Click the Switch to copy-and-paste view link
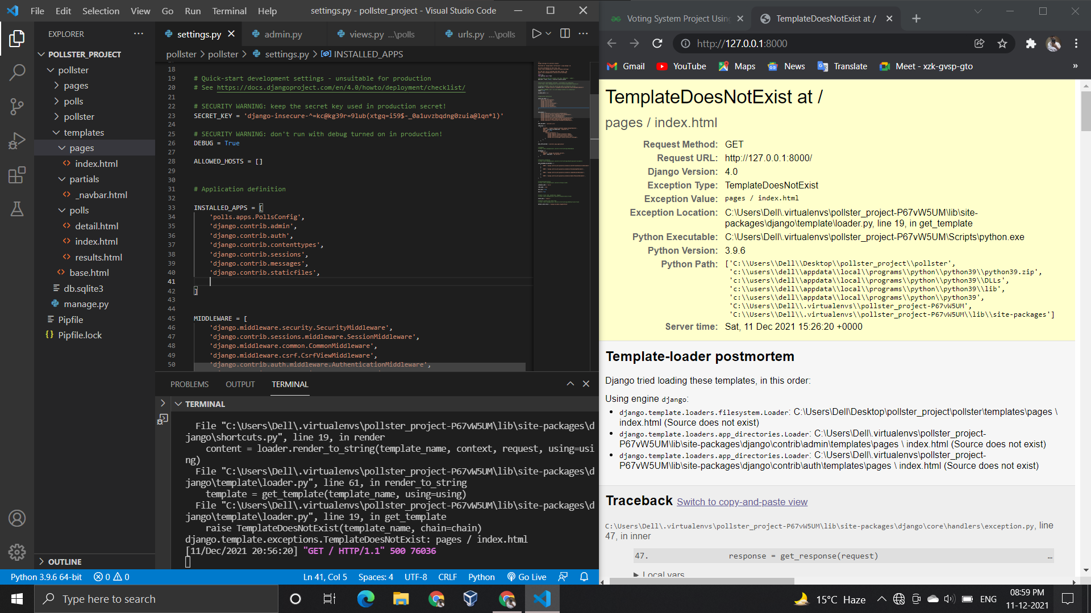Viewport: 1091px width, 613px height. click(x=742, y=502)
